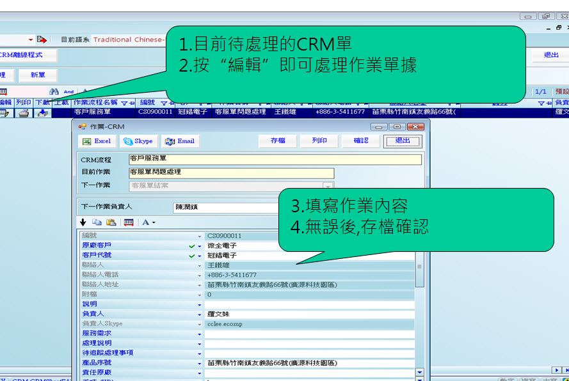Click the 新單 button
The width and height of the screenshot is (569, 381).
[37, 75]
